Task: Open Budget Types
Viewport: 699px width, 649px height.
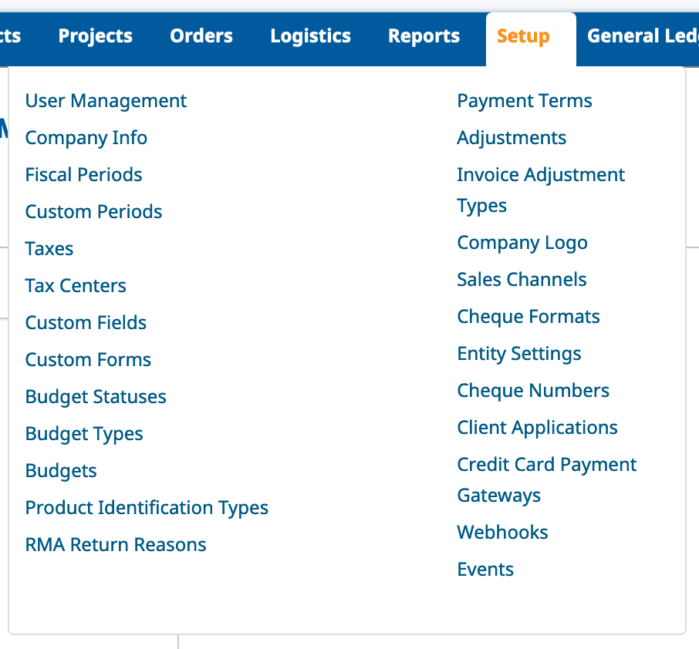Action: (x=84, y=434)
